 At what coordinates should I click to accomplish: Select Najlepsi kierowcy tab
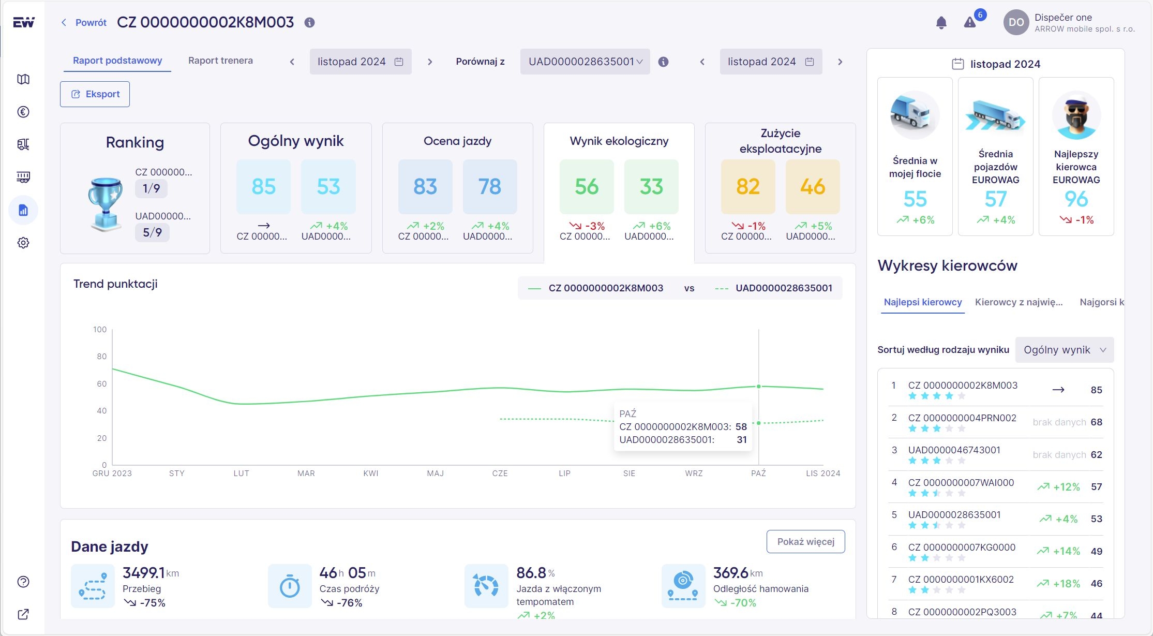pos(923,302)
